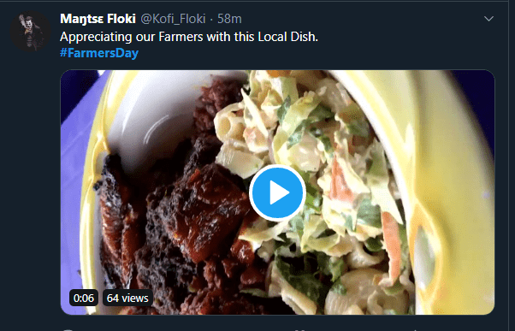The width and height of the screenshot is (515, 331).
Task: Open the tweet options caret menu
Action: (488, 19)
